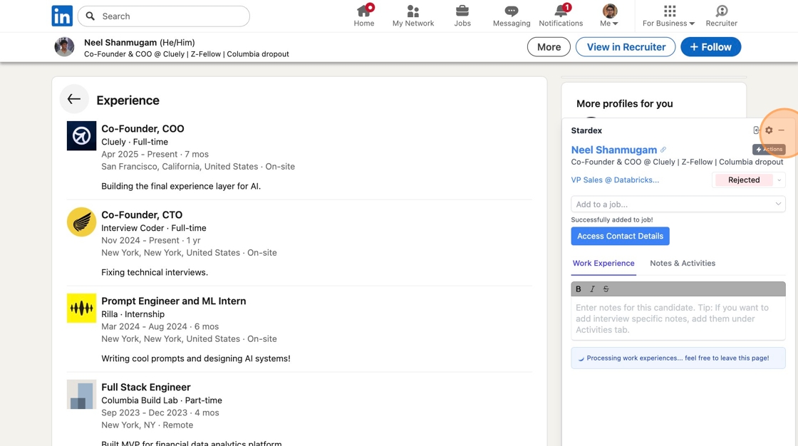Click the Successfully added to job message
798x446 pixels.
(x=612, y=220)
